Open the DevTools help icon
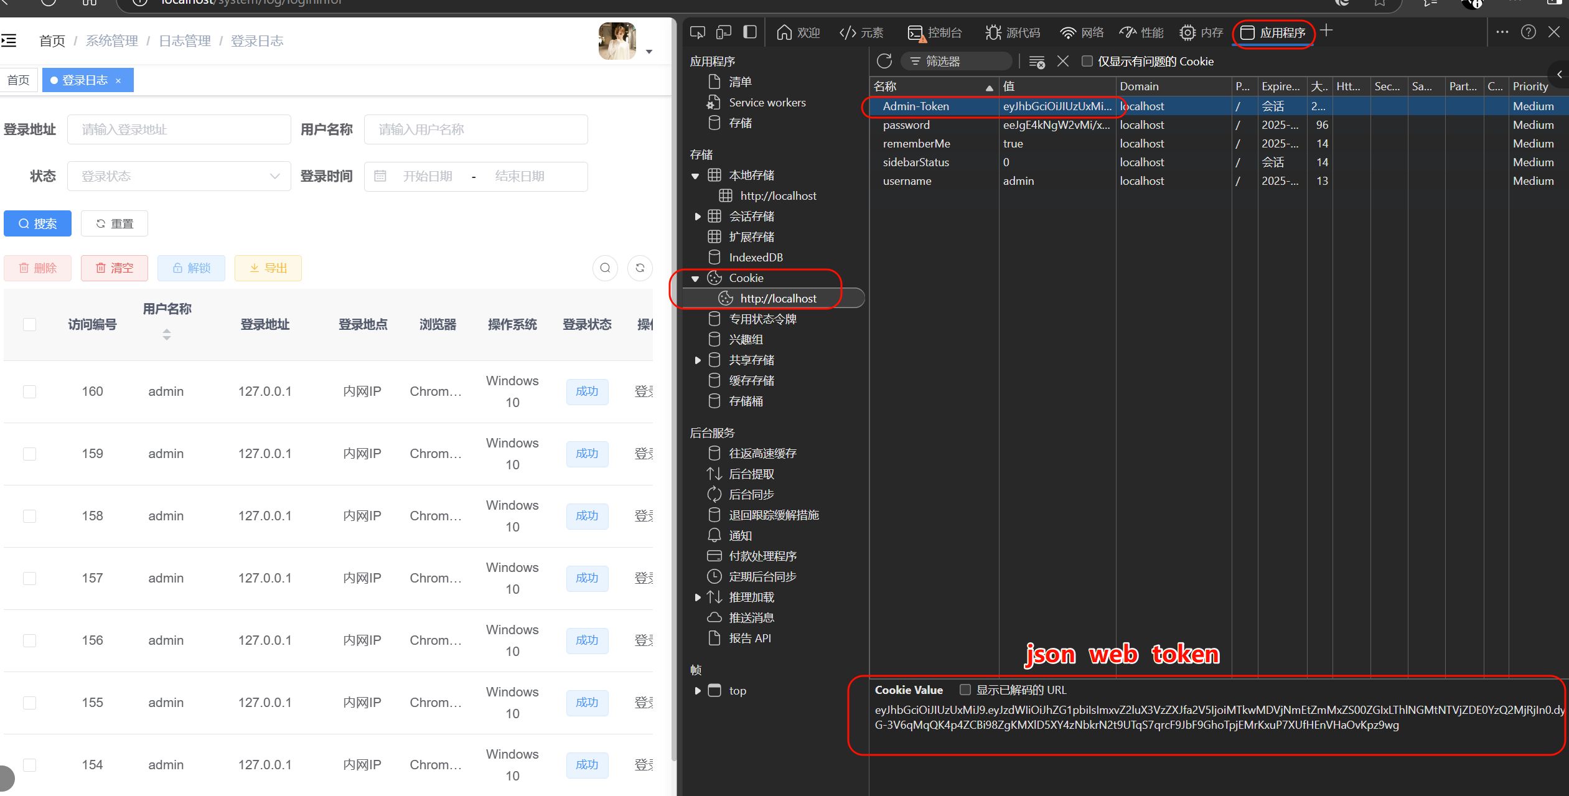 [1529, 32]
